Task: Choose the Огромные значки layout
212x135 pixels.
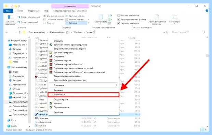Action: tap(54, 16)
